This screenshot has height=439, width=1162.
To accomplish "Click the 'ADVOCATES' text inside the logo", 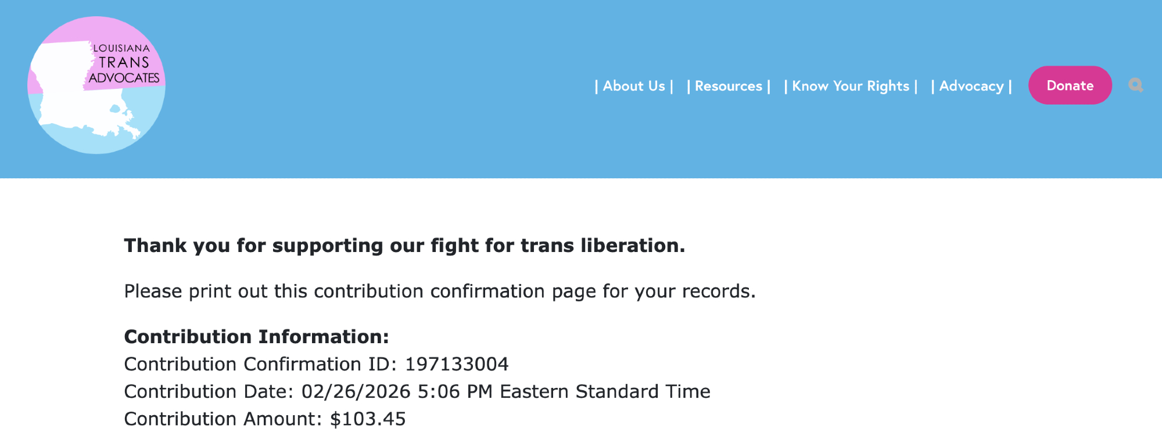I will pyautogui.click(x=124, y=78).
